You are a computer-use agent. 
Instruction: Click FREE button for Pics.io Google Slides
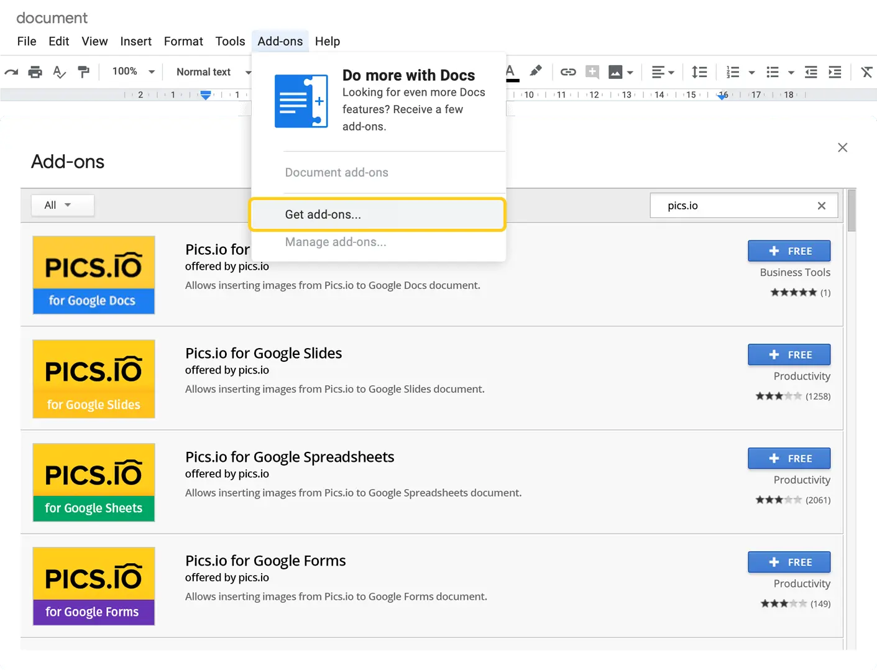(789, 355)
